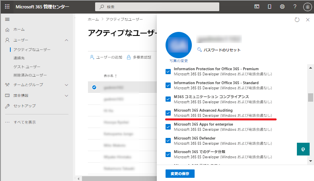Click the mobile app icon in header
This screenshot has height=181, width=314.
(x=269, y=7)
